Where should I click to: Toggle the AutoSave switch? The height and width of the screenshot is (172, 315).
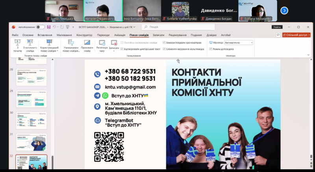pos(40,27)
